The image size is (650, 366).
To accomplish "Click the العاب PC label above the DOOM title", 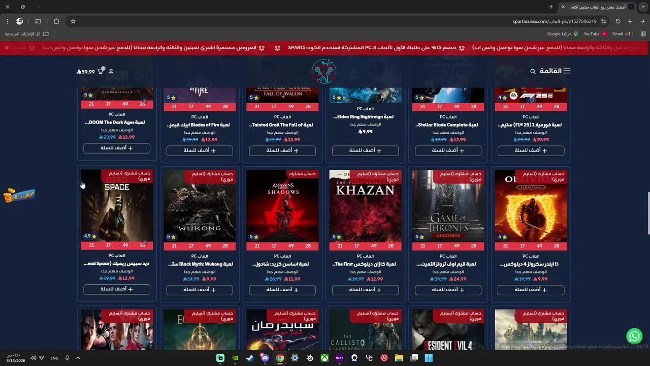I will coord(117,114).
